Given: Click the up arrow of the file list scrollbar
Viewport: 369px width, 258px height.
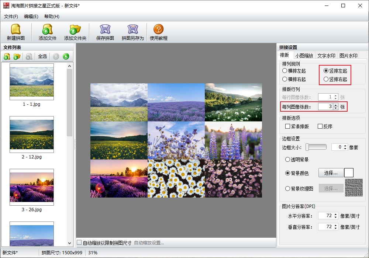Looking at the screenshot, I should click(x=69, y=66).
